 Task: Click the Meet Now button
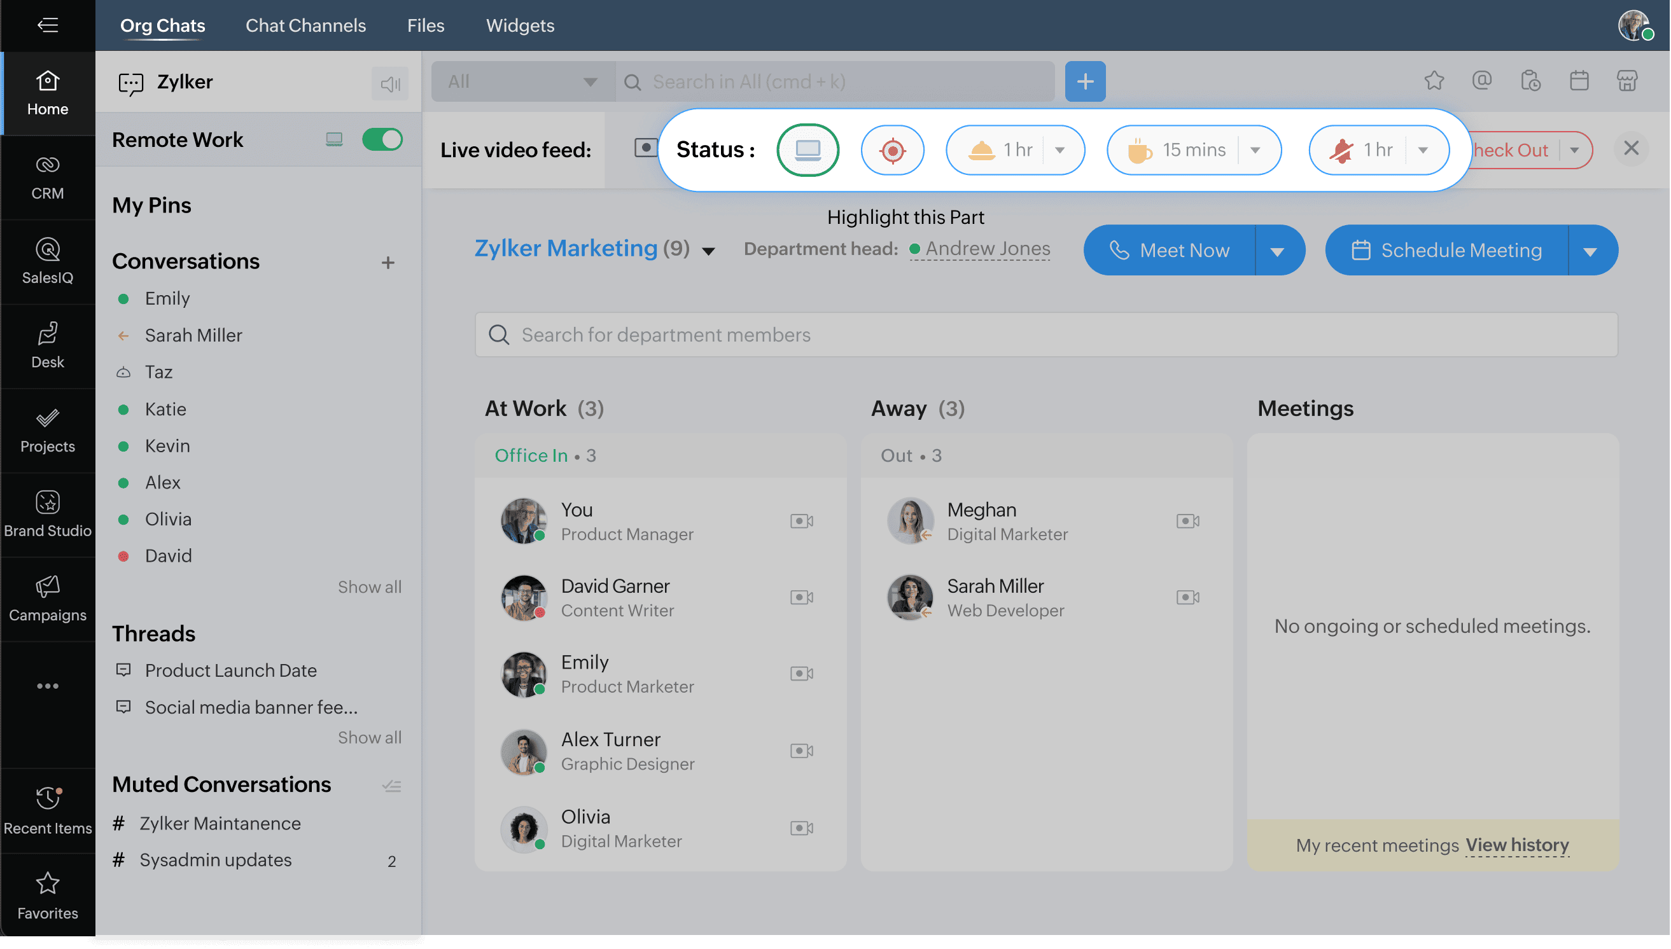(x=1170, y=250)
